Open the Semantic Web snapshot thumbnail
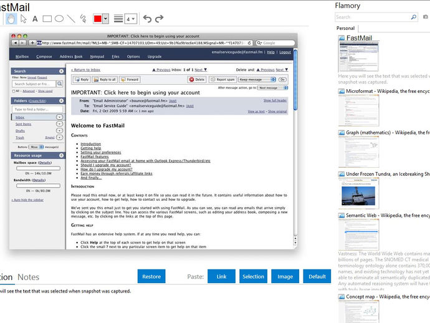The width and height of the screenshot is (430, 323). pyautogui.click(x=358, y=234)
